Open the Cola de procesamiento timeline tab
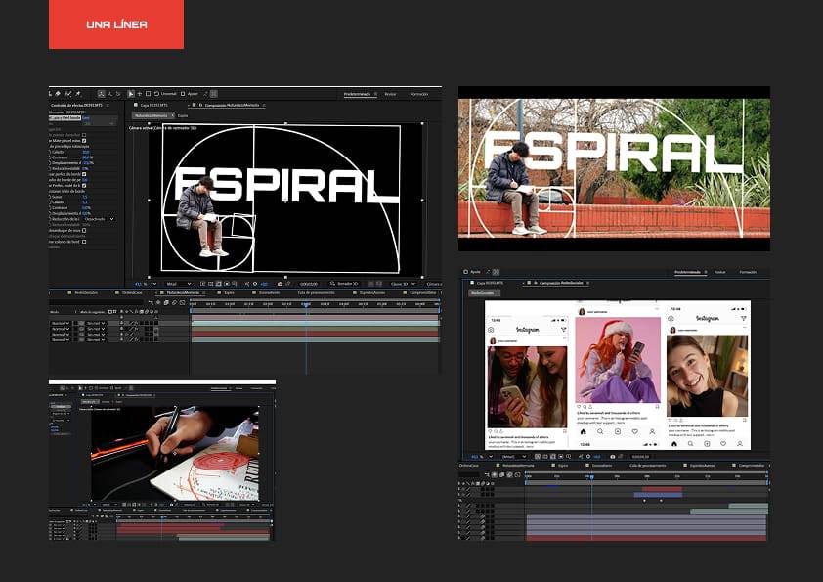This screenshot has height=582, width=823. pyautogui.click(x=305, y=292)
